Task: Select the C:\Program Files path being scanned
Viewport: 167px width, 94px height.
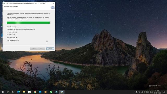Action: (x=21, y=29)
